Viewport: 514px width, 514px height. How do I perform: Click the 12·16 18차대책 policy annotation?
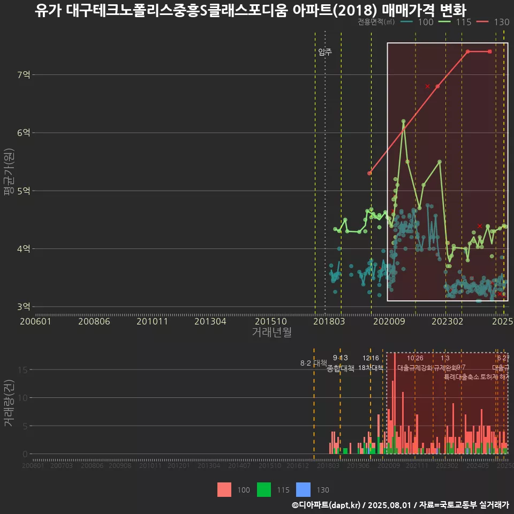tap(371, 363)
